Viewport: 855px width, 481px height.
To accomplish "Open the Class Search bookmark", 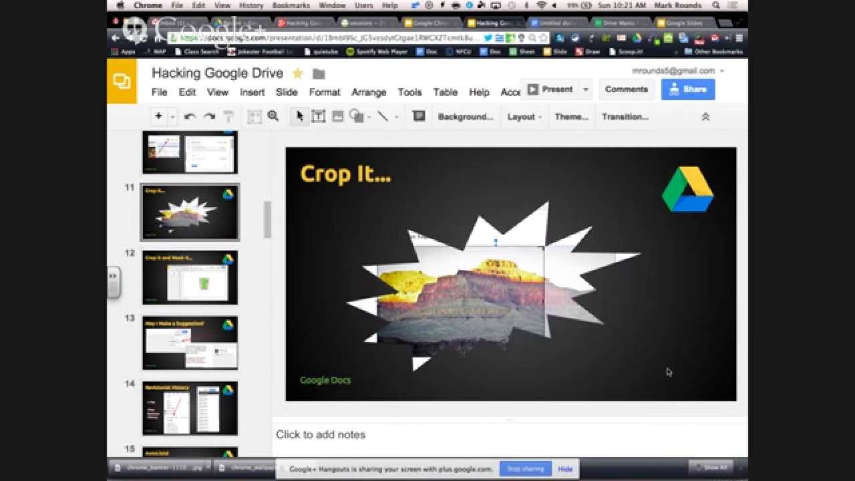I will click(196, 51).
